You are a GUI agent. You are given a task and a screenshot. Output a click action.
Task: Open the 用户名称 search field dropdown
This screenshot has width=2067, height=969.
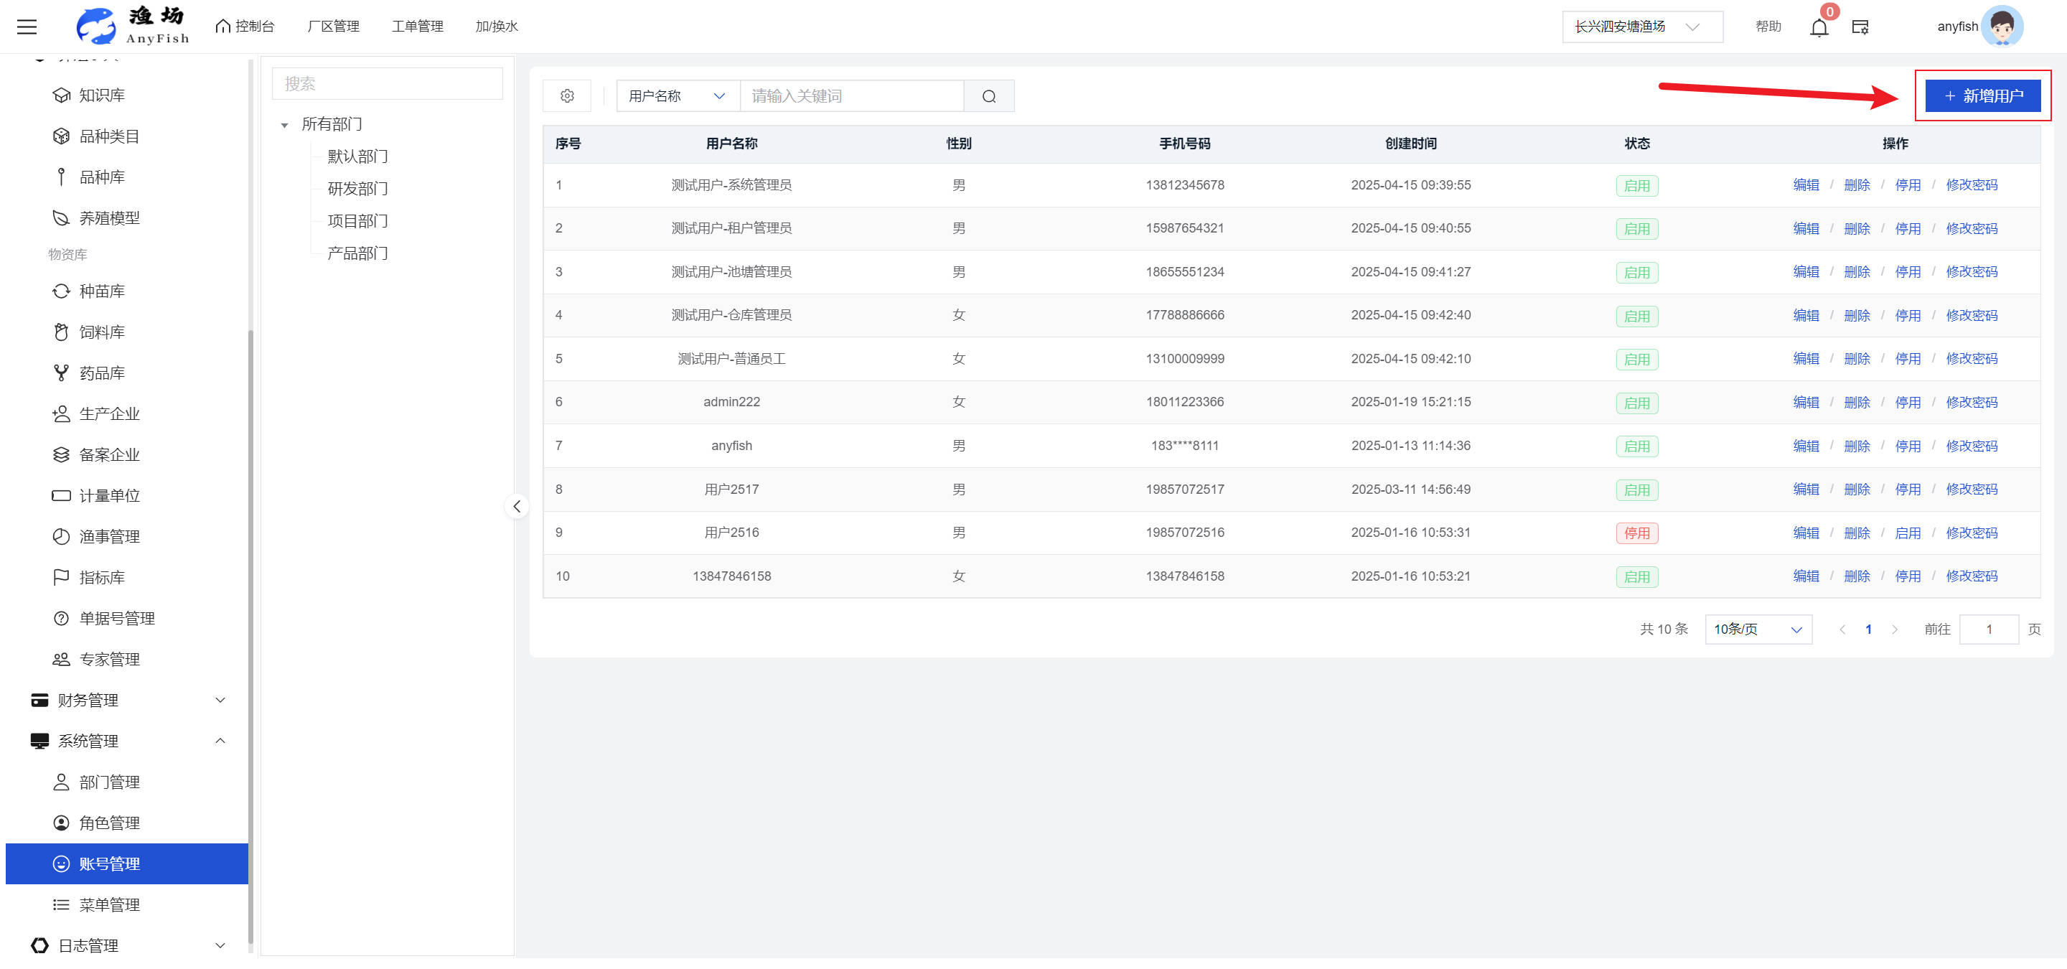[x=678, y=96]
